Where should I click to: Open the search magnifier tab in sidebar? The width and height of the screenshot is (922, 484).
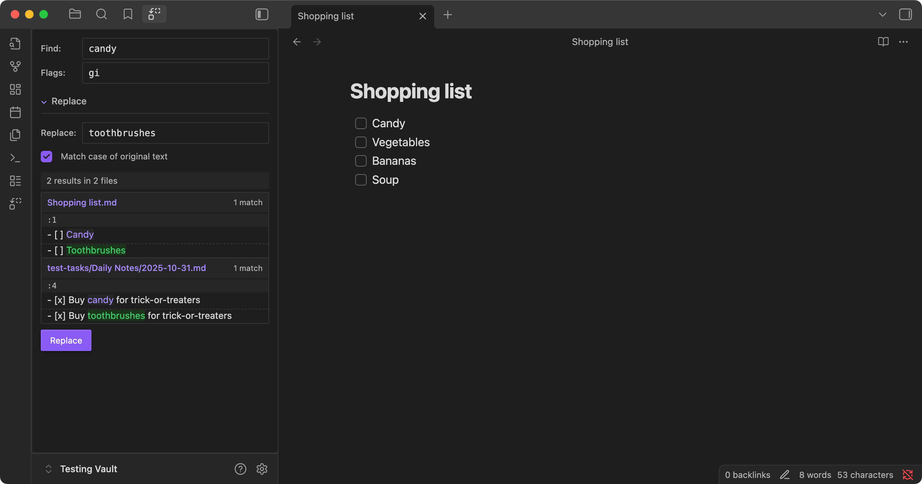(101, 14)
